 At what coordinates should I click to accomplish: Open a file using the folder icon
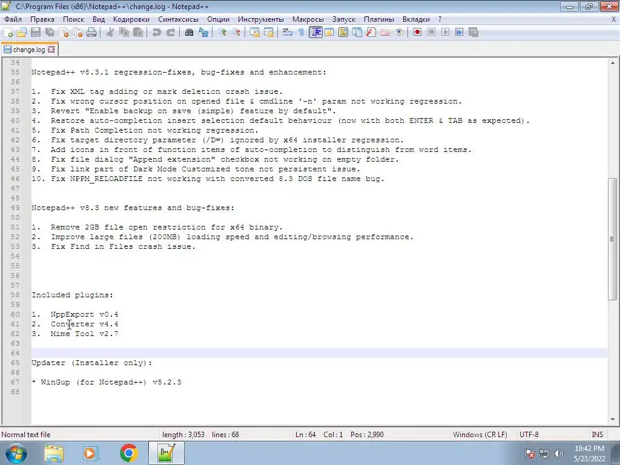22,33
